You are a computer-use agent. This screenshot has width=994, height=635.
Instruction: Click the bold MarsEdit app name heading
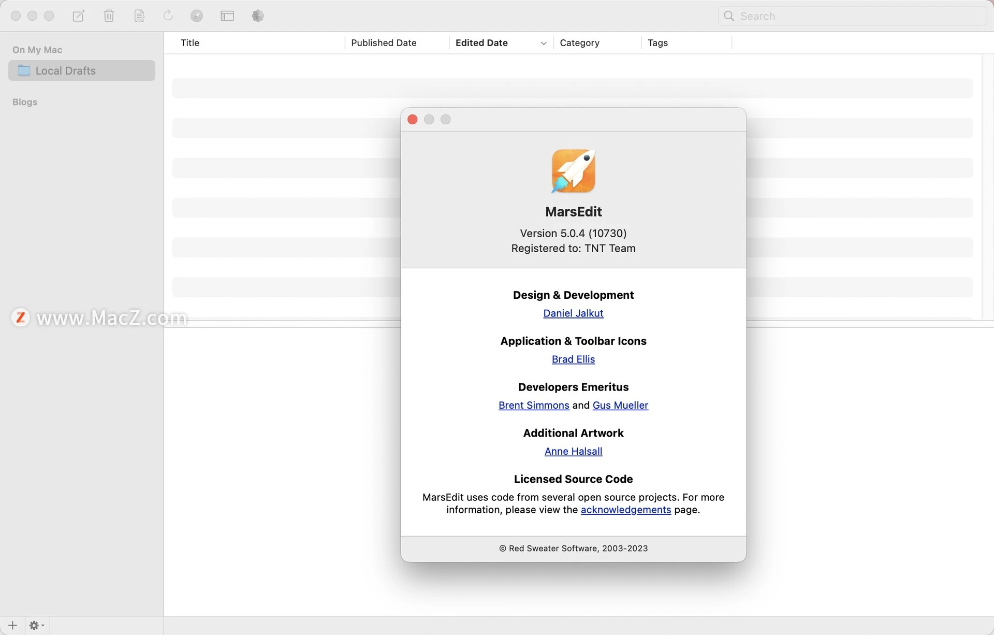(x=573, y=212)
